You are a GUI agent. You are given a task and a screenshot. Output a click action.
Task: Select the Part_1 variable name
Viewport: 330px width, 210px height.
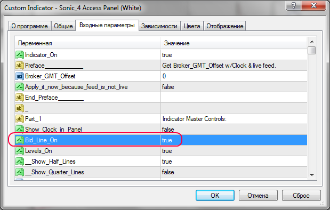point(33,119)
